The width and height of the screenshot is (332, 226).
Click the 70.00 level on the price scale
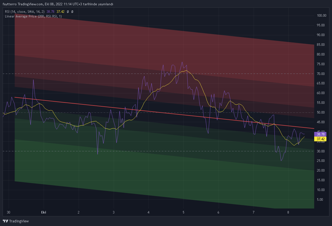coord(321,74)
